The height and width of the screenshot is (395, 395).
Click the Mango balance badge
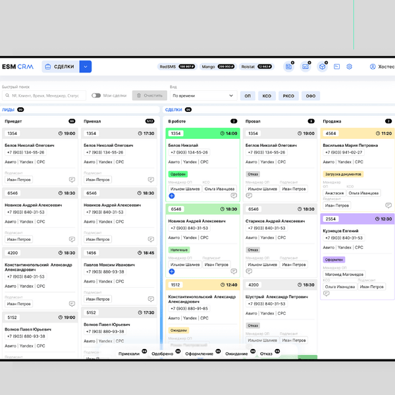(218, 66)
